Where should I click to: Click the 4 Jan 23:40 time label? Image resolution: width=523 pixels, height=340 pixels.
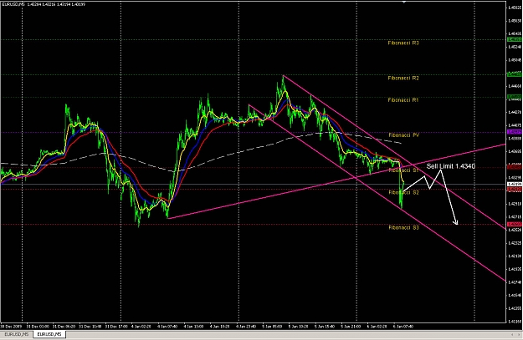pos(246,327)
